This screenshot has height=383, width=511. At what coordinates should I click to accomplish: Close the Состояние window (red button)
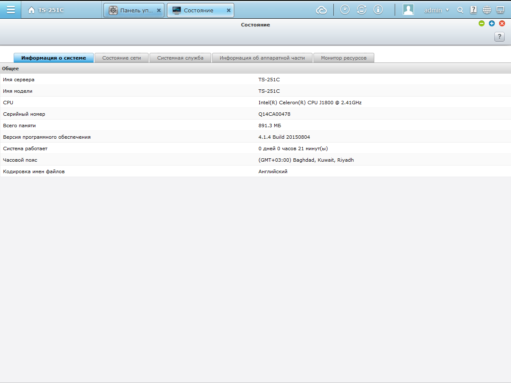tap(502, 23)
